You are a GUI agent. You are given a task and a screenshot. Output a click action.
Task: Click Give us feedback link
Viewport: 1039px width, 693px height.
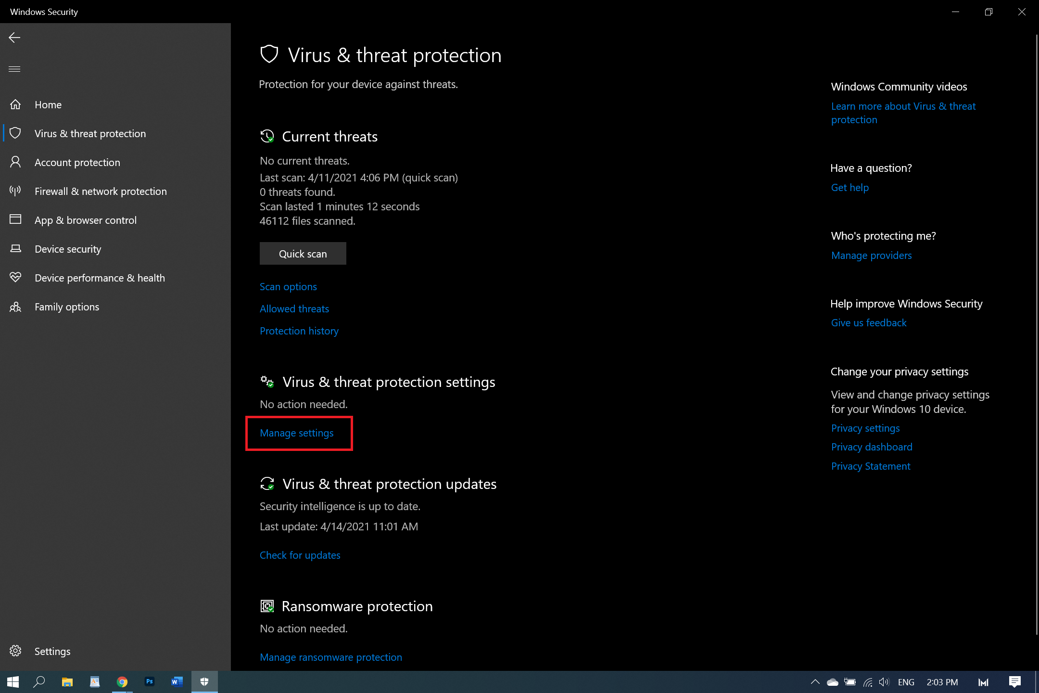869,323
